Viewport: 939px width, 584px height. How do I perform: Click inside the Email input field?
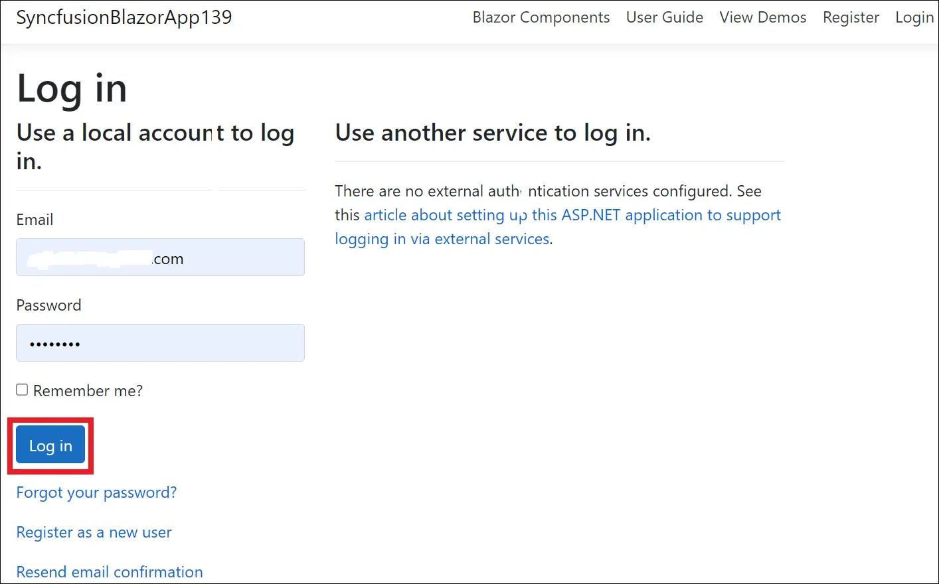[159, 257]
